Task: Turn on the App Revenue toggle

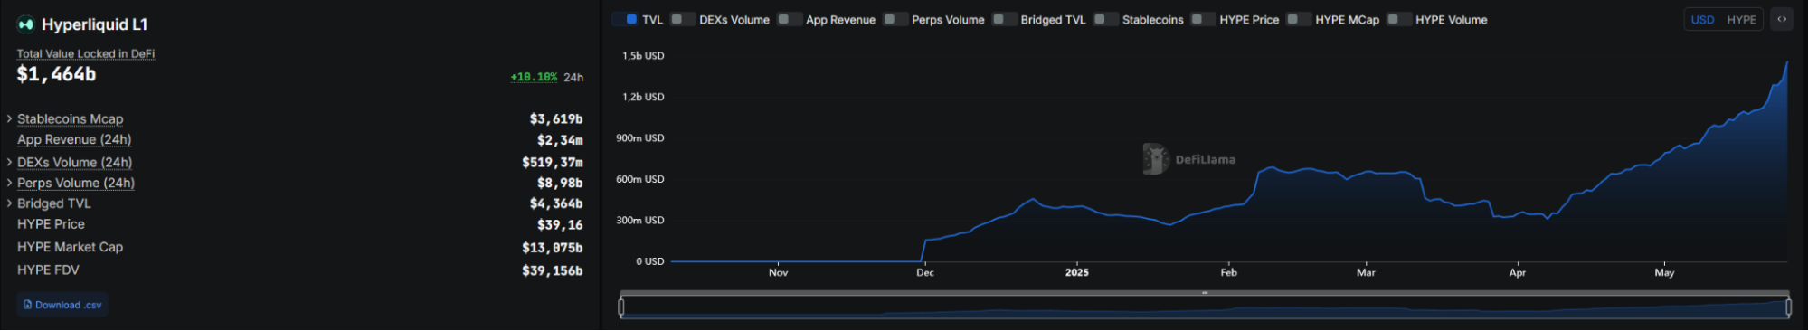Action: [790, 19]
